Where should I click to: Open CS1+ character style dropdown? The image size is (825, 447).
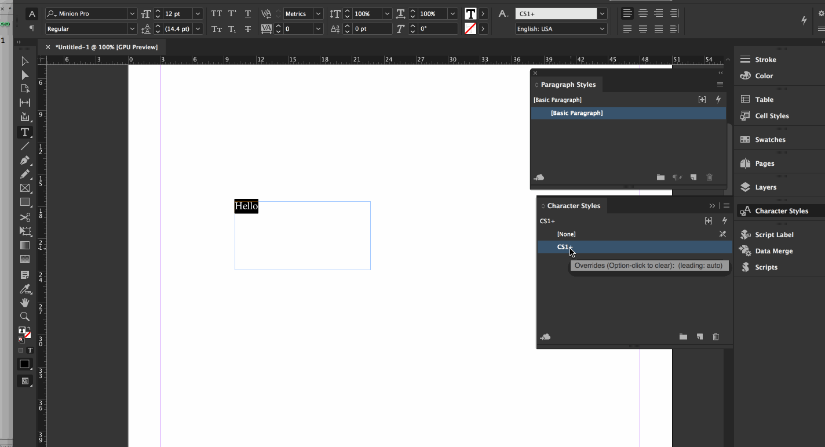[603, 13]
